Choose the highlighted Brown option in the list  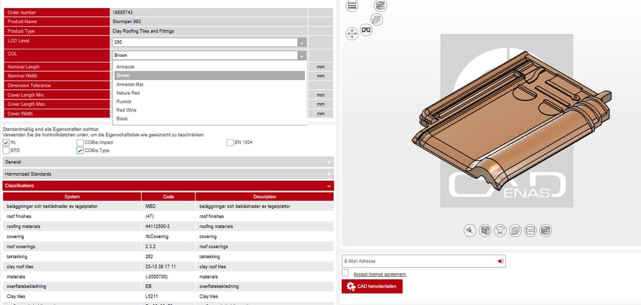[x=209, y=76]
